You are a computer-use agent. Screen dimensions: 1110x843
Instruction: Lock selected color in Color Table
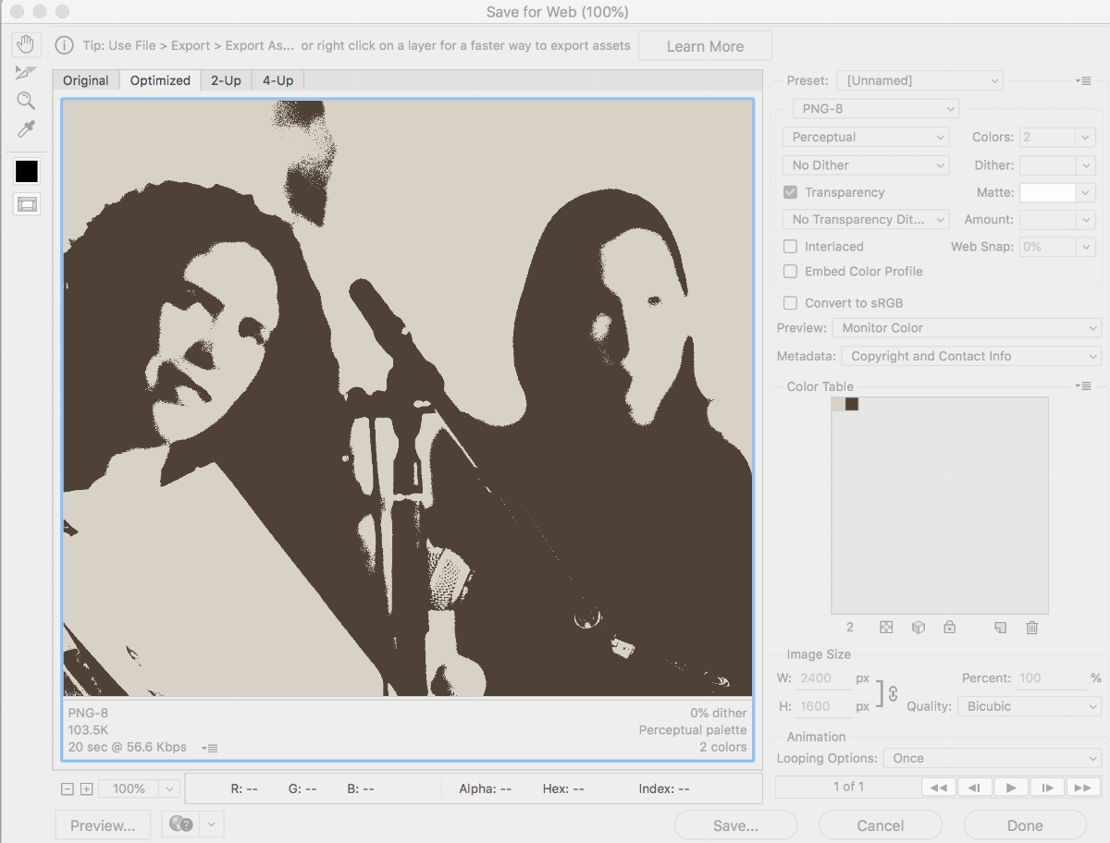[x=949, y=628]
